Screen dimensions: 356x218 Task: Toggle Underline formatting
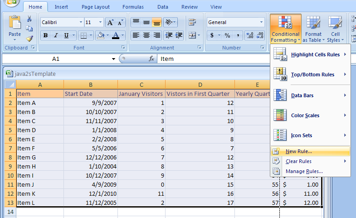coord(66,35)
